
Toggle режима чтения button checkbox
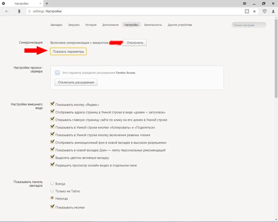[52, 134]
